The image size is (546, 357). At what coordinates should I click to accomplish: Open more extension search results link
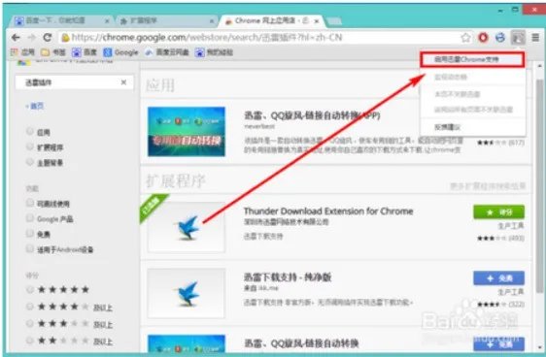(488, 186)
